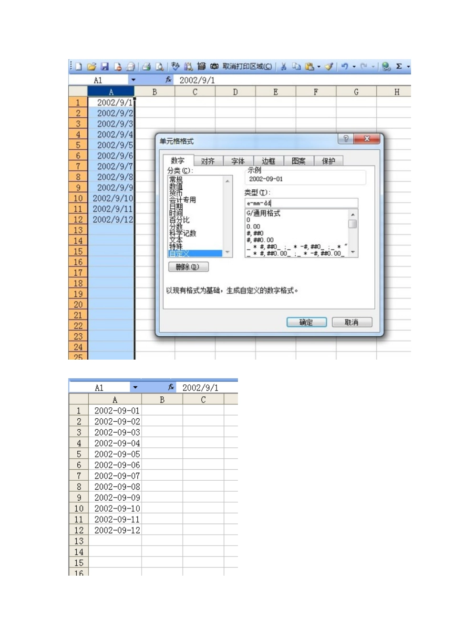
Task: Click the Camera tool icon
Action: (215, 67)
